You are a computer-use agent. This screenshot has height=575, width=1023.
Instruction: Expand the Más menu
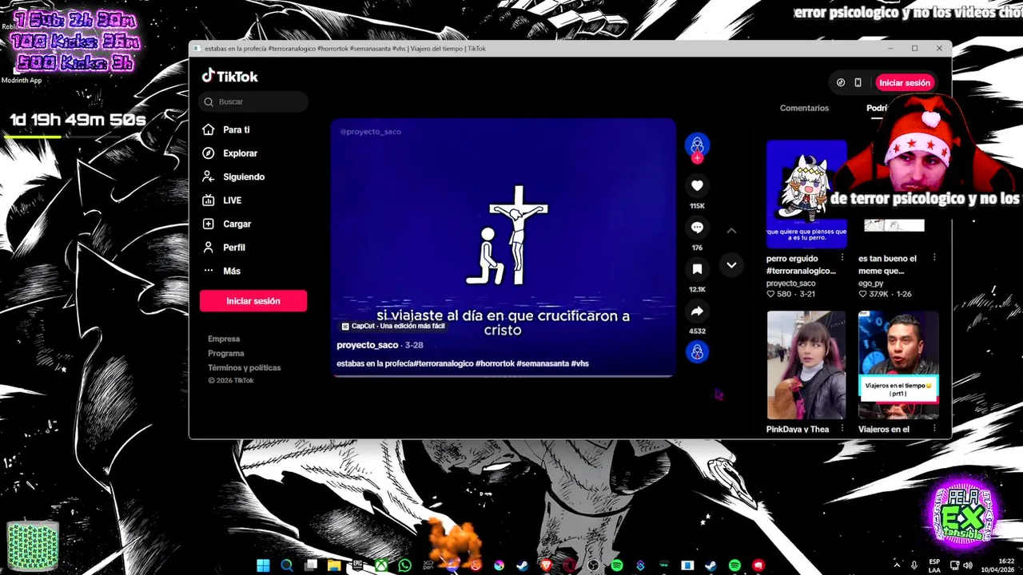click(231, 271)
